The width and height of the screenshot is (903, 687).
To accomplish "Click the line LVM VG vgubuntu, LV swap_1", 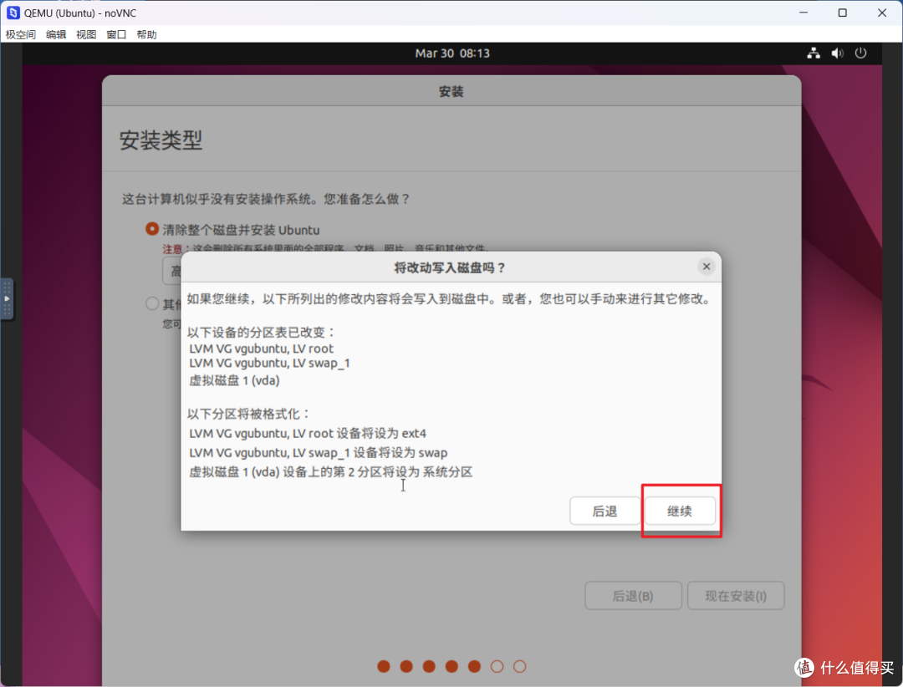I will pos(269,363).
